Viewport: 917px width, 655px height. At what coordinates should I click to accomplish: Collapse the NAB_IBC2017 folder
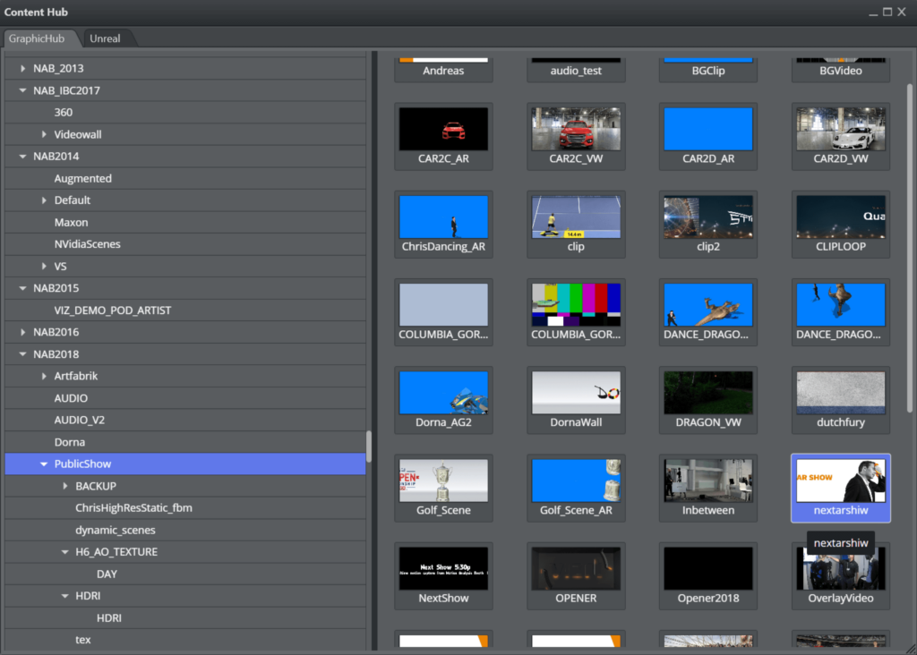(x=21, y=90)
